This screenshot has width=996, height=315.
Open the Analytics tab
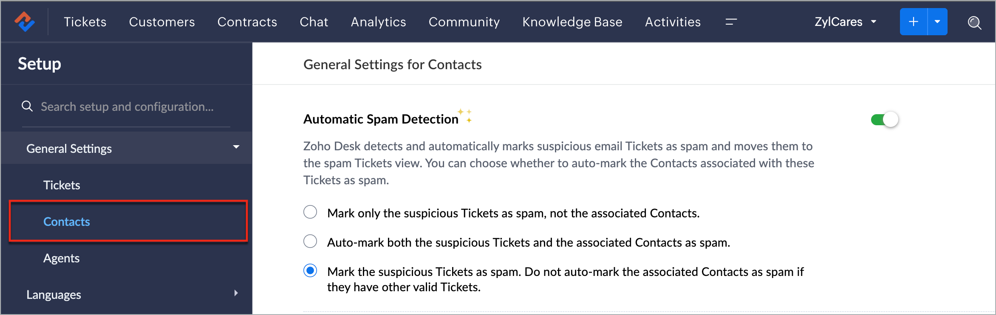(378, 22)
